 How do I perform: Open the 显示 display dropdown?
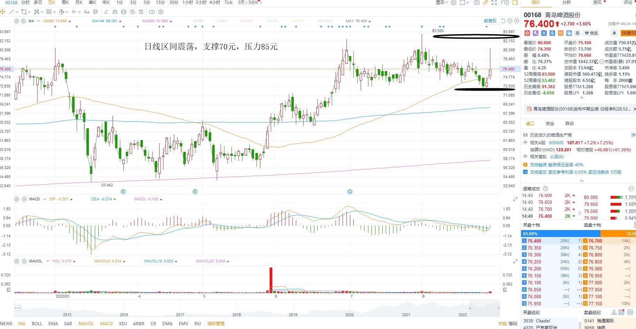click(442, 2)
